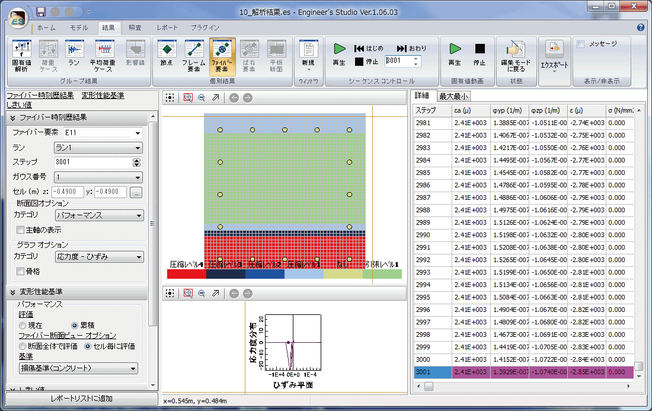Select the 累積 radio button
This screenshot has height=411, width=652.
tap(75, 326)
